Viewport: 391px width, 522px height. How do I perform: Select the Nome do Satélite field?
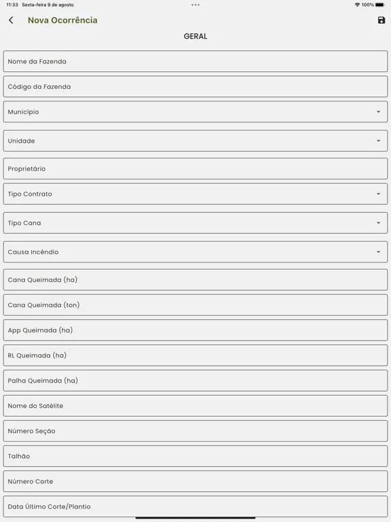click(x=195, y=406)
